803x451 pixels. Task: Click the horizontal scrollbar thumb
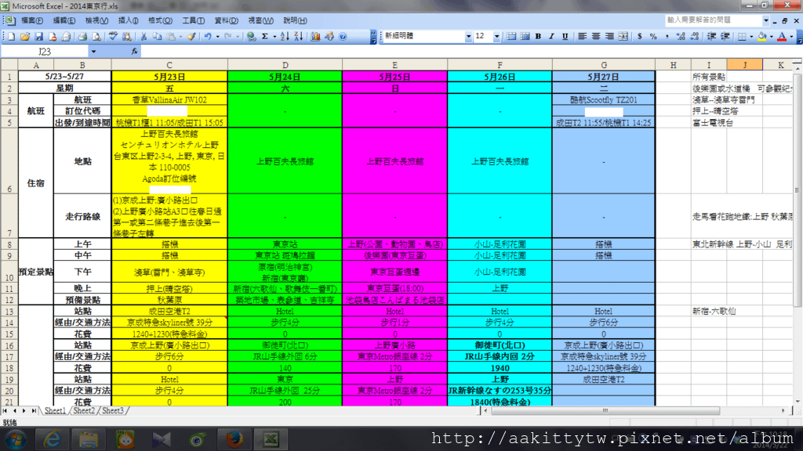605,410
